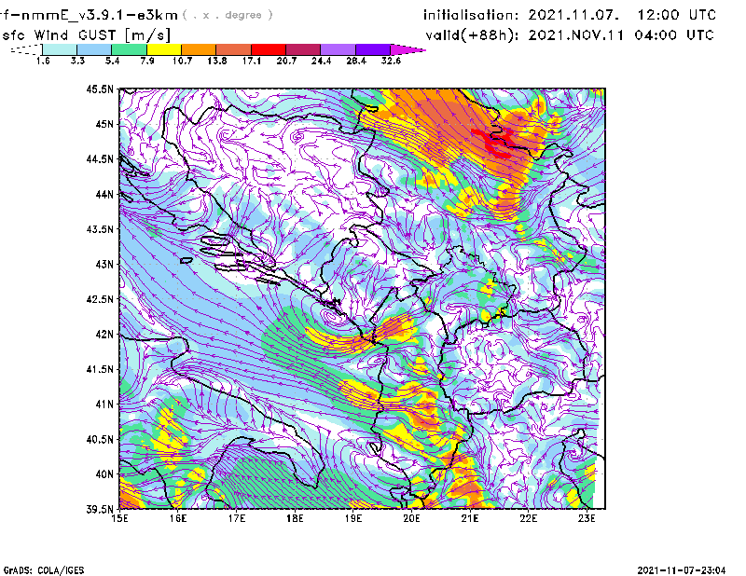This screenshot has width=746, height=576.
Task: Click the 16E longitude label
Action: 178,518
